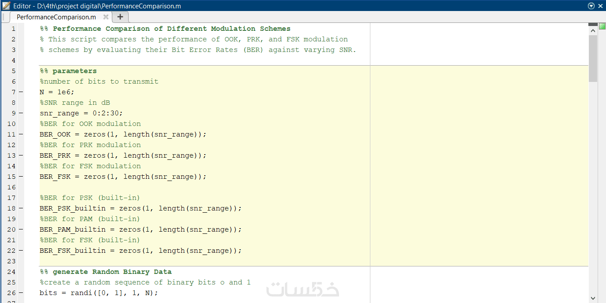This screenshot has height=303, width=606.
Task: Click the 'BER_PRK = zeros' line
Action: point(123,155)
